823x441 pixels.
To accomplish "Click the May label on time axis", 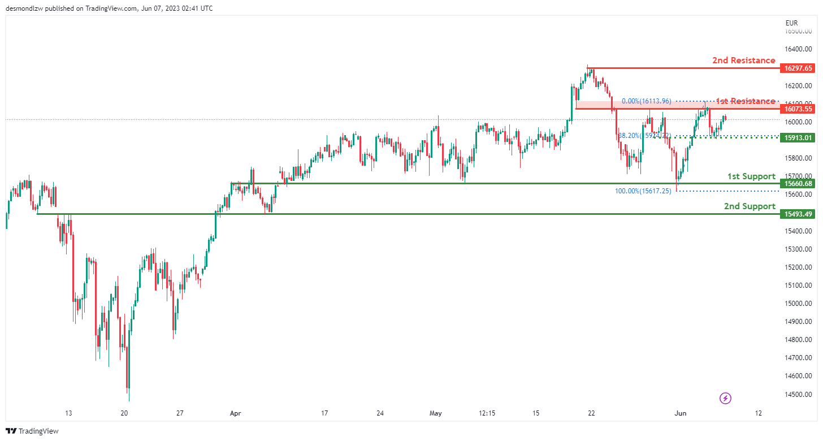I will [435, 413].
